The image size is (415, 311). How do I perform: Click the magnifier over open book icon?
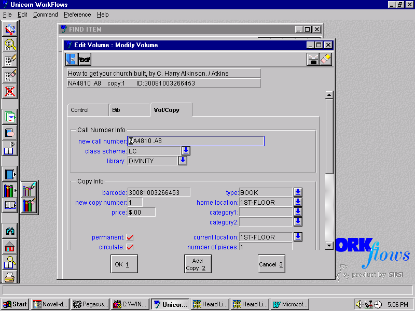click(10, 262)
